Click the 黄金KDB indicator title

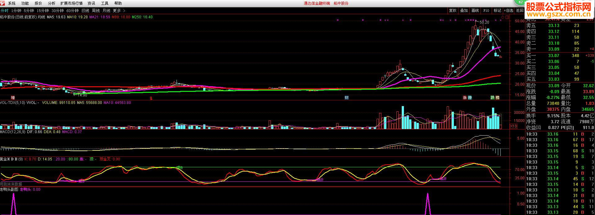[11, 159]
